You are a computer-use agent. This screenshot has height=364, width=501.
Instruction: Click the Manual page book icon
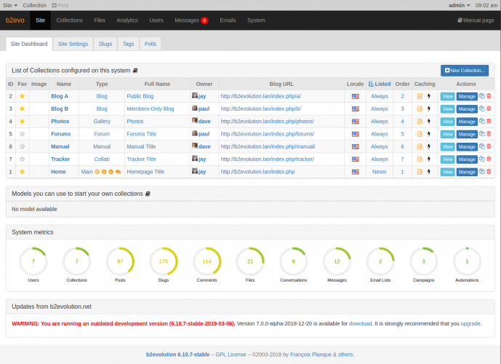(x=460, y=20)
